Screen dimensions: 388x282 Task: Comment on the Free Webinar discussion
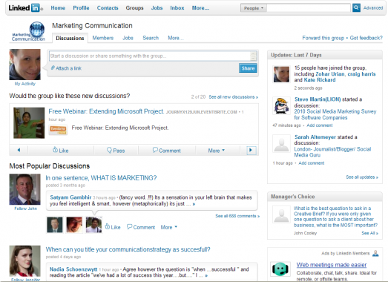[166, 151]
